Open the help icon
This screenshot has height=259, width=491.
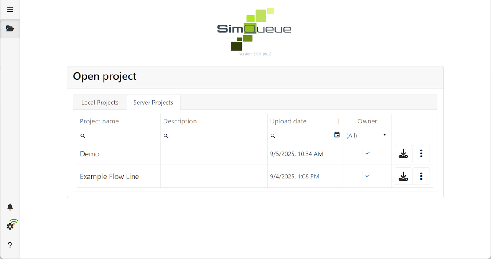point(10,245)
